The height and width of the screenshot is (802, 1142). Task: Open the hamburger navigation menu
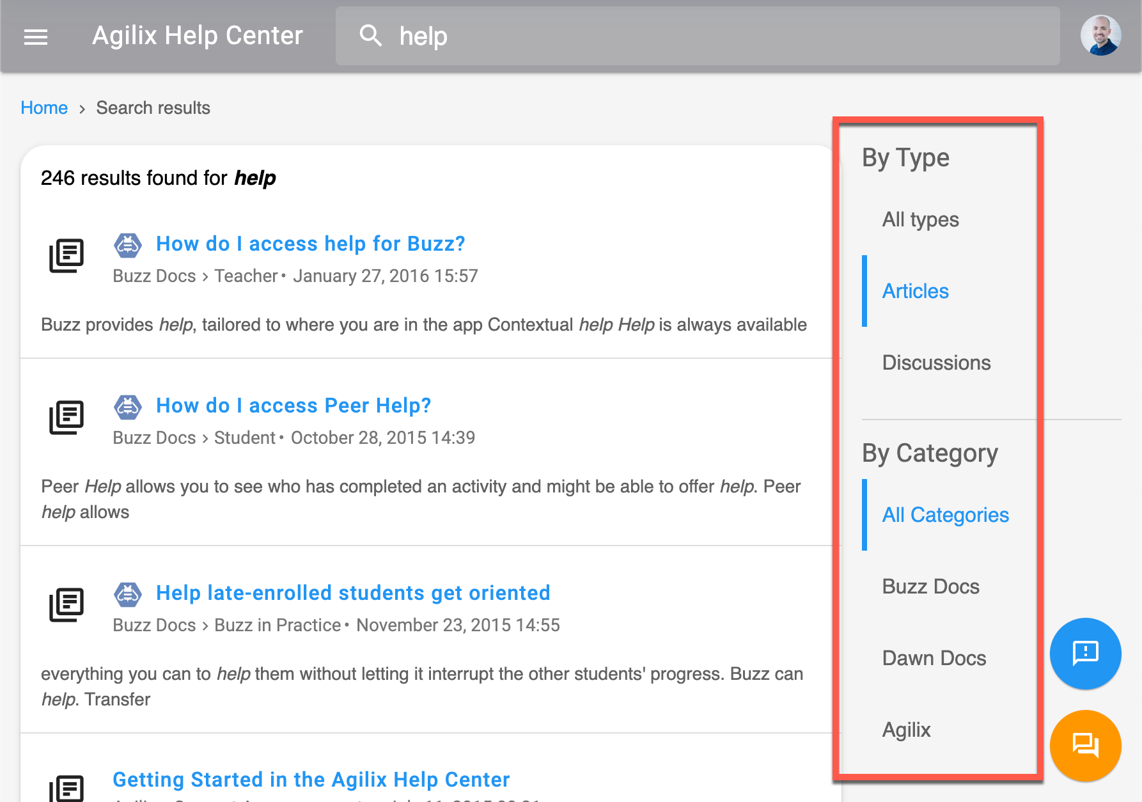pos(36,37)
